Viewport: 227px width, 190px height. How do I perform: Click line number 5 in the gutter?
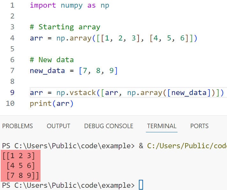(12, 49)
